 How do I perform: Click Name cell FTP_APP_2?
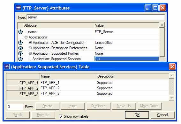[68, 88]
